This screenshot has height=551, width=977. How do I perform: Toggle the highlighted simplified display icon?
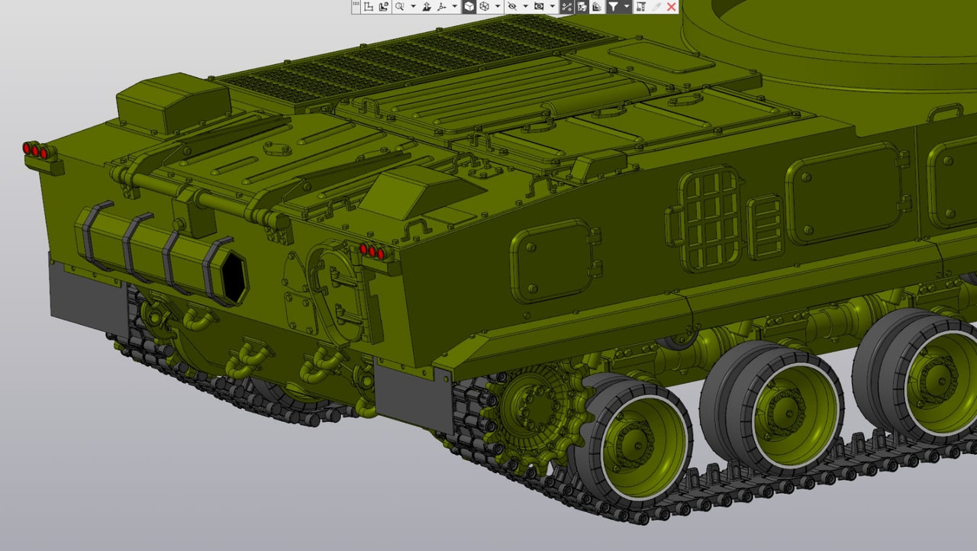coord(582,6)
